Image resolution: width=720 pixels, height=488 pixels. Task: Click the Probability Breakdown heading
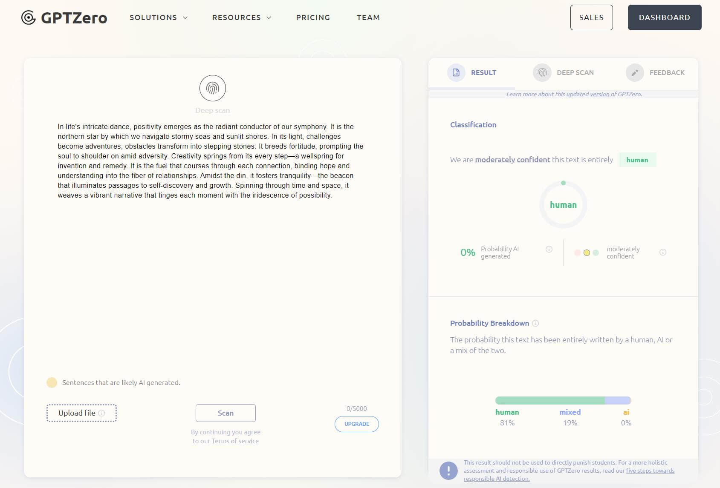tap(489, 323)
